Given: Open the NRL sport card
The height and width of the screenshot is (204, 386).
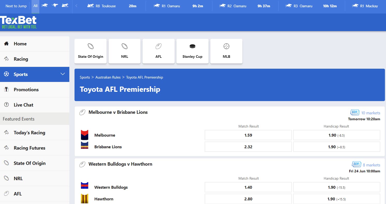Looking at the screenshot, I should point(124,51).
